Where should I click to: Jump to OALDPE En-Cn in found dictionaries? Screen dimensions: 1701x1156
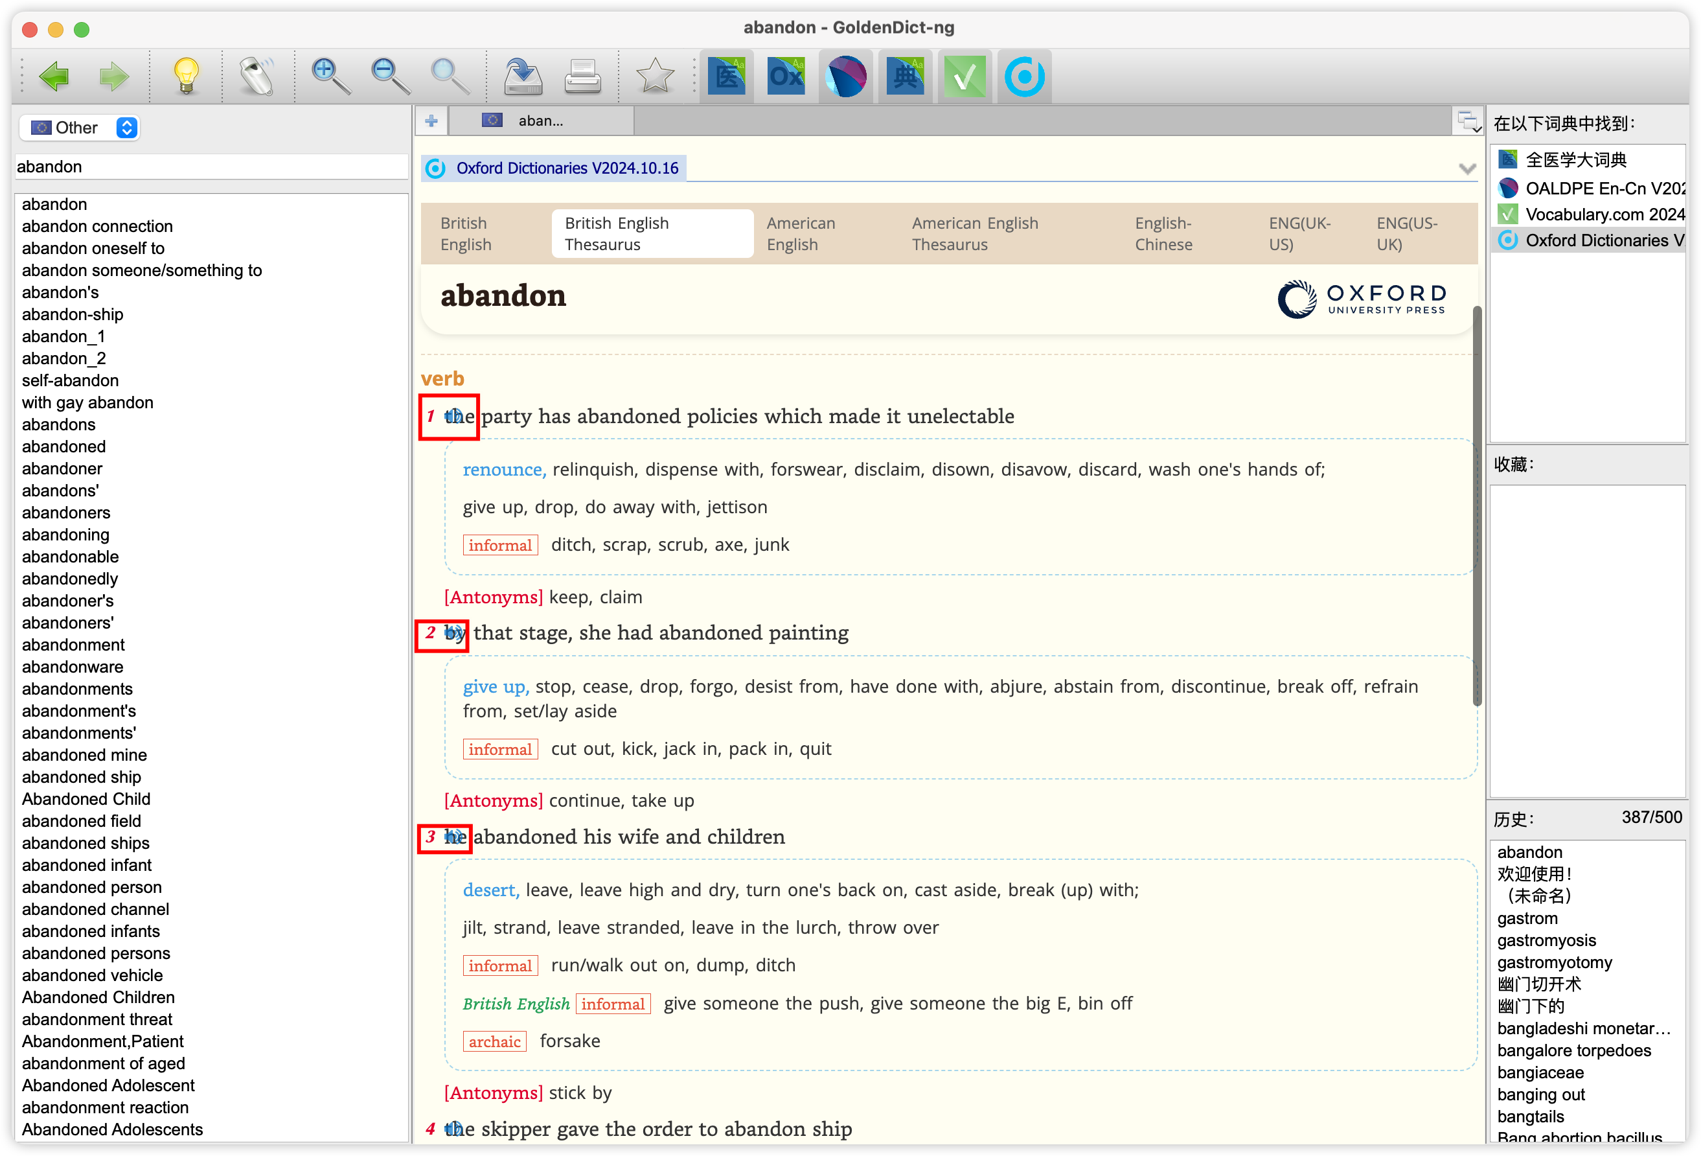tap(1588, 188)
